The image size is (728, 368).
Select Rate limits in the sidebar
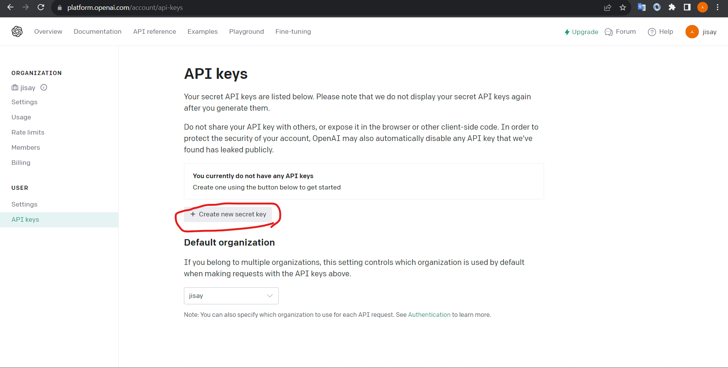(28, 132)
